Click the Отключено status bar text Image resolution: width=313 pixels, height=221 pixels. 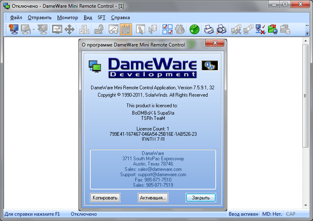tap(84, 214)
